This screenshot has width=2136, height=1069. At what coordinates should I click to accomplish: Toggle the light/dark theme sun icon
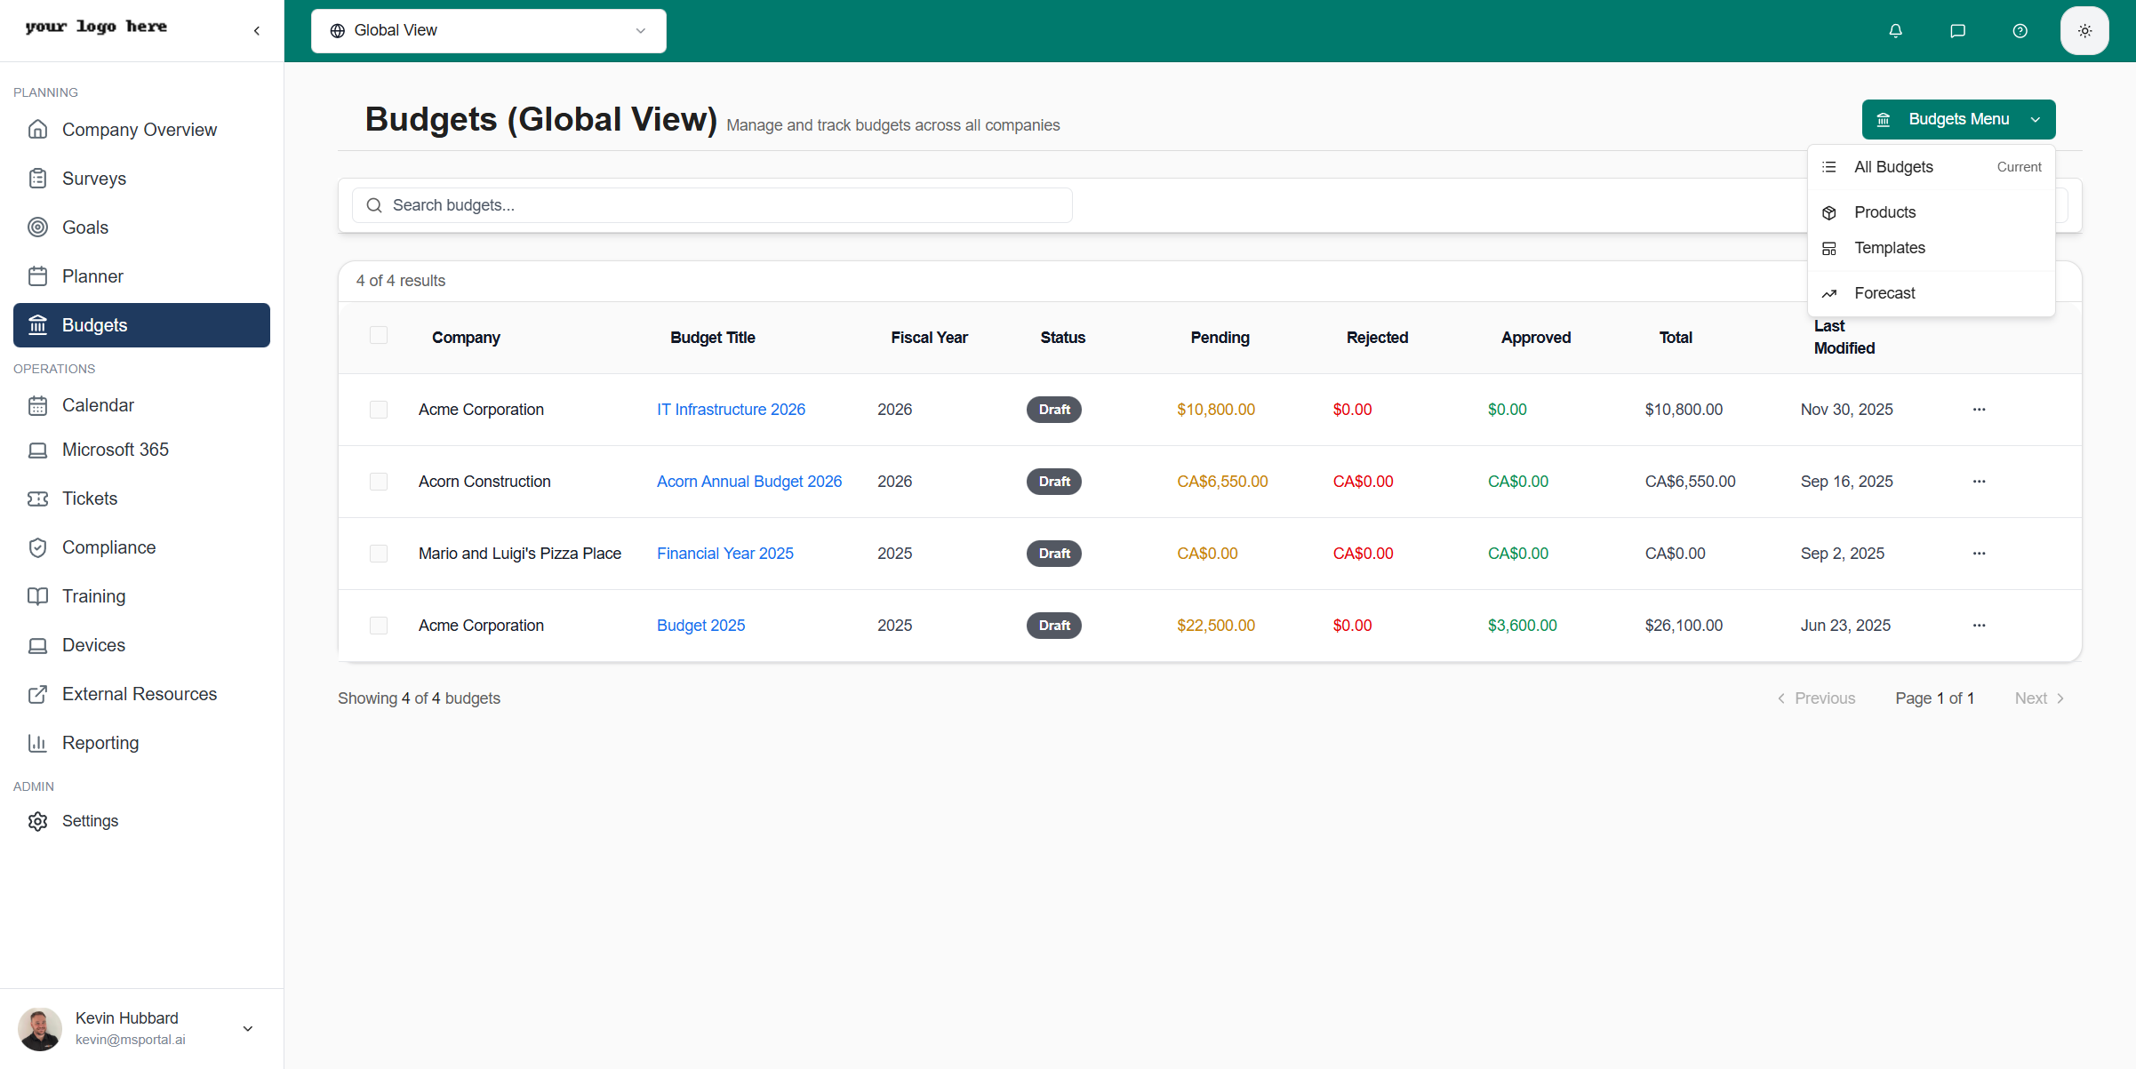point(2084,31)
